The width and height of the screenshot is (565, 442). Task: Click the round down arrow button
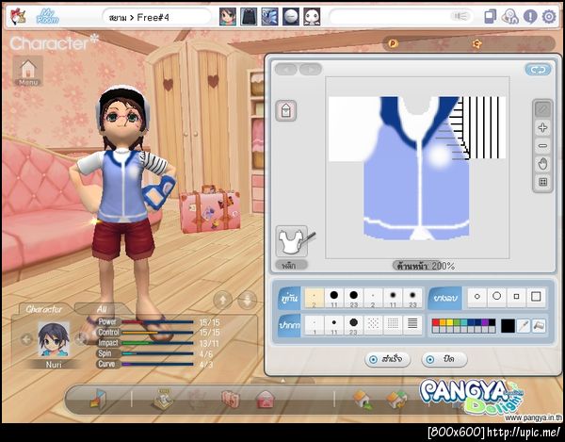(x=248, y=300)
